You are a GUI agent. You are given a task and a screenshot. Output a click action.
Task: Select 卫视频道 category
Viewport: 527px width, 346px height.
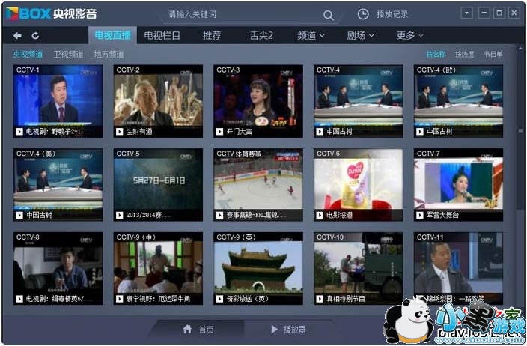[69, 55]
